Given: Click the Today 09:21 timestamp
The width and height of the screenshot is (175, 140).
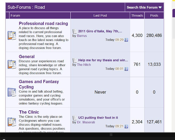Looking at the screenshot, I should point(114,126).
